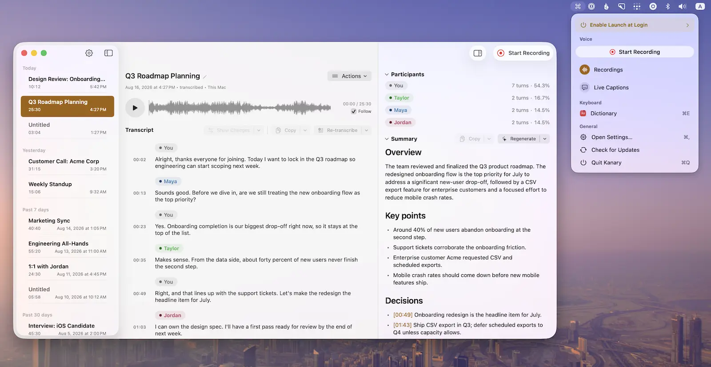Open dropdown arrow next to Show Changes

pyautogui.click(x=259, y=130)
